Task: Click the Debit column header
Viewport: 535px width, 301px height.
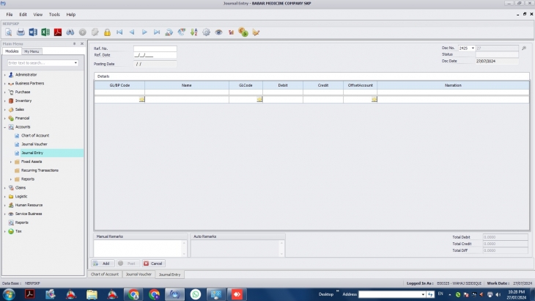Action: (283, 85)
